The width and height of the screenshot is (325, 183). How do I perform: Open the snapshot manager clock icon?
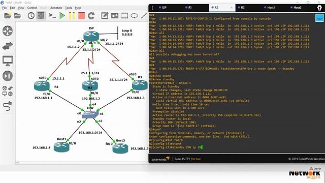point(31,16)
